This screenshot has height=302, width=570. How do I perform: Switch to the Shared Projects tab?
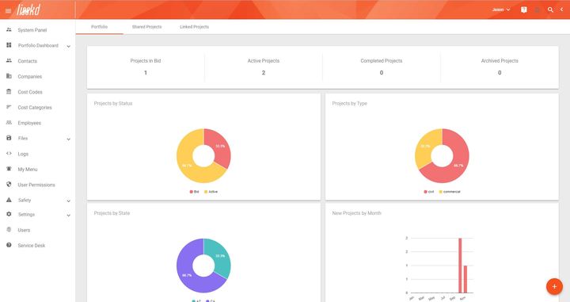(147, 27)
